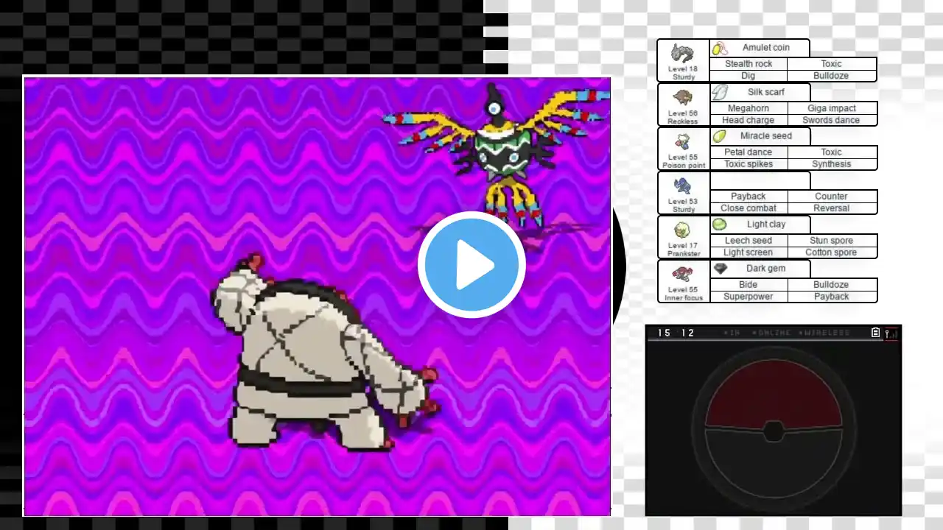Select the 'Bide' move
Viewport: 943px width, 530px height.
[x=749, y=285]
